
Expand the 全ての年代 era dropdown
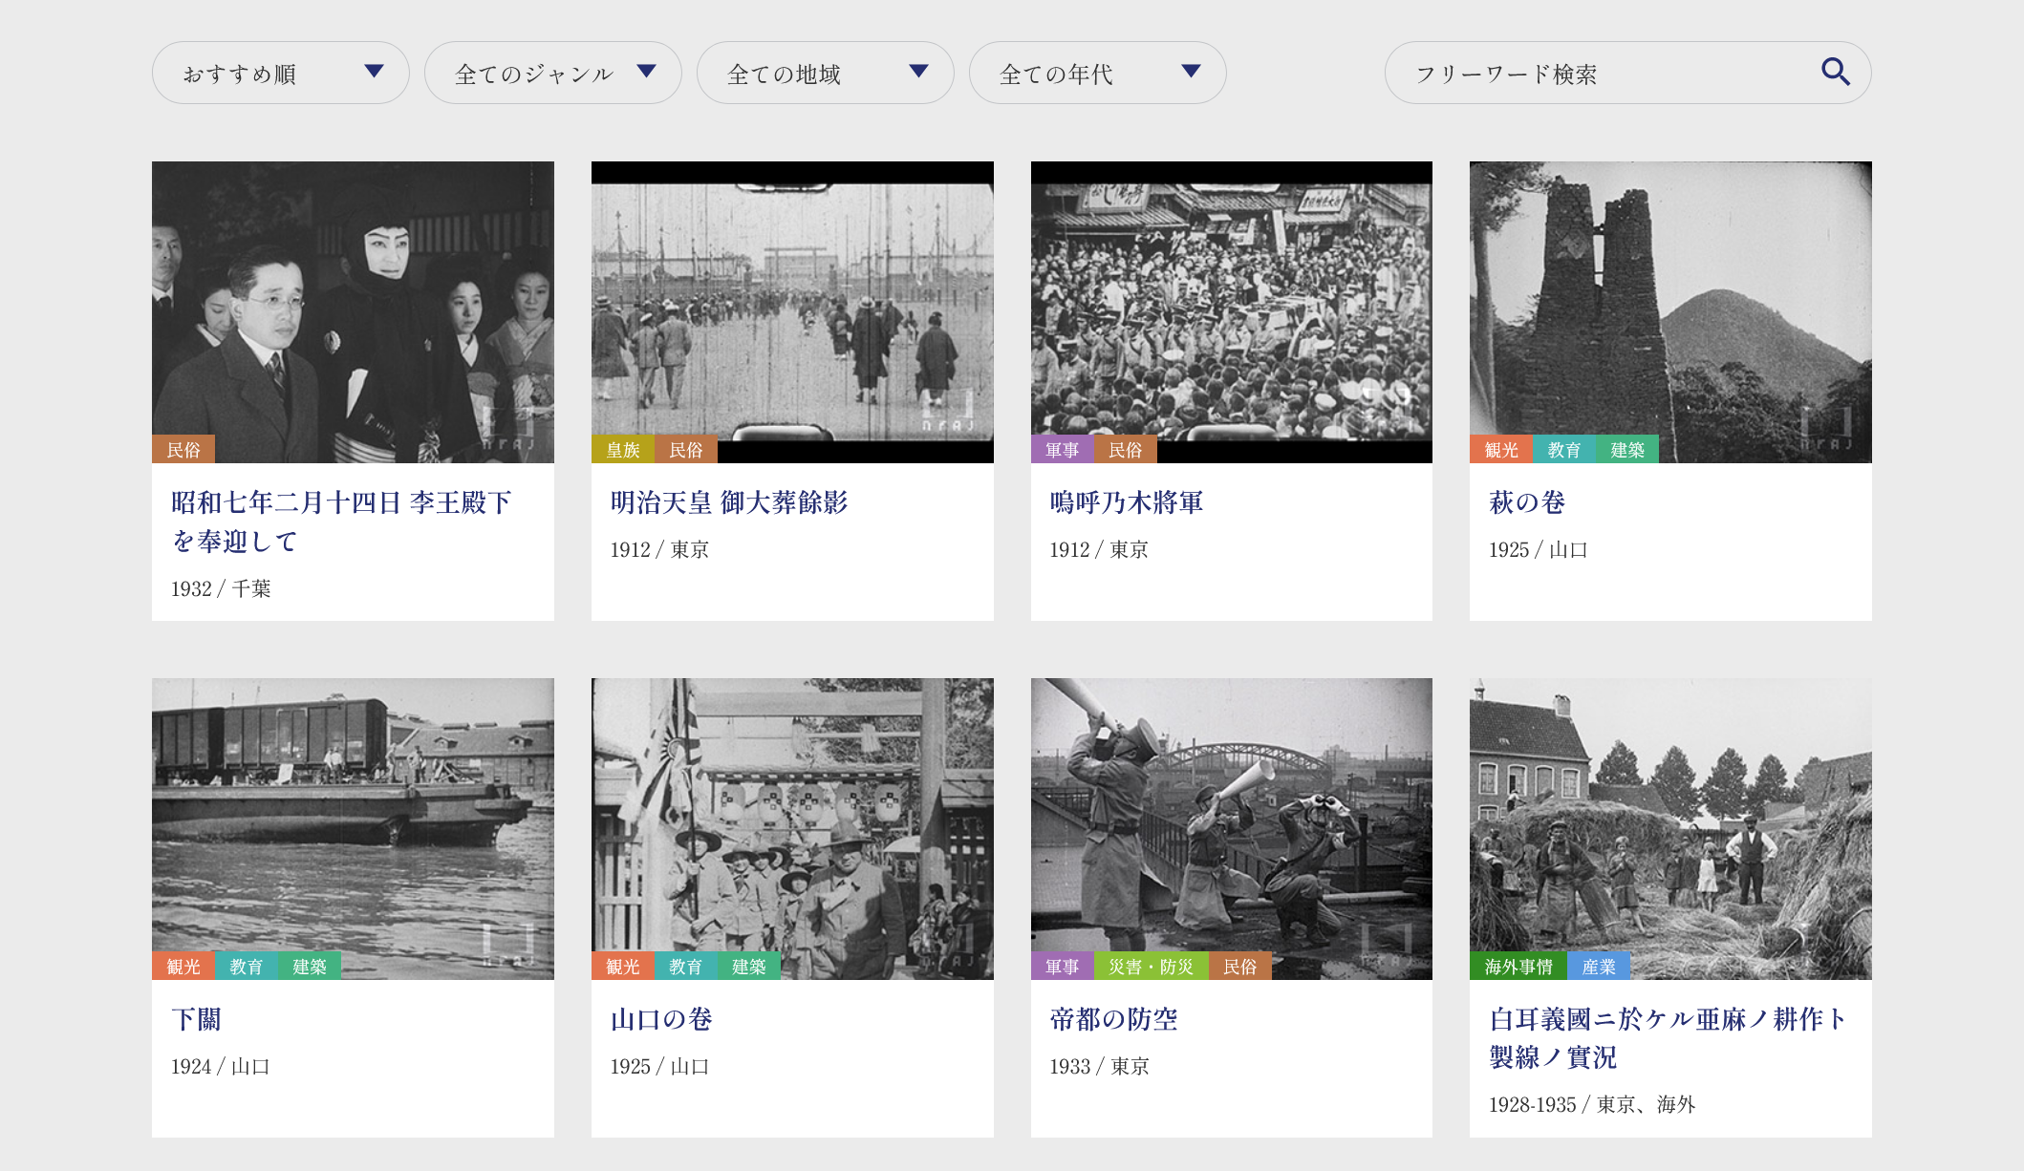point(1097,73)
